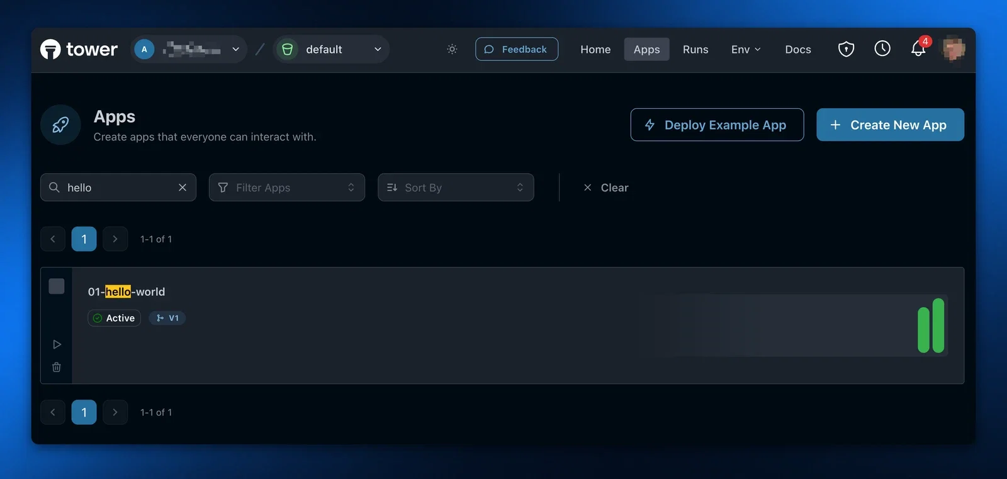1007x479 pixels.
Task: Open the user avatar menu
Action: pyautogui.click(x=954, y=49)
